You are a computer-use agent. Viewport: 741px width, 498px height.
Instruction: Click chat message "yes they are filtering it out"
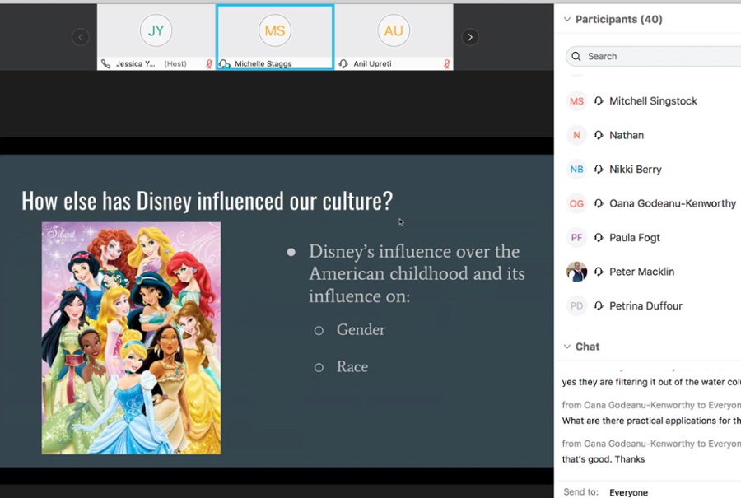(x=651, y=382)
